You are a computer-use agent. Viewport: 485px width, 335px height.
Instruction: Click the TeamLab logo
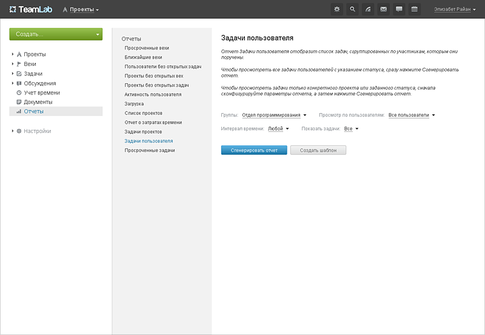point(31,10)
